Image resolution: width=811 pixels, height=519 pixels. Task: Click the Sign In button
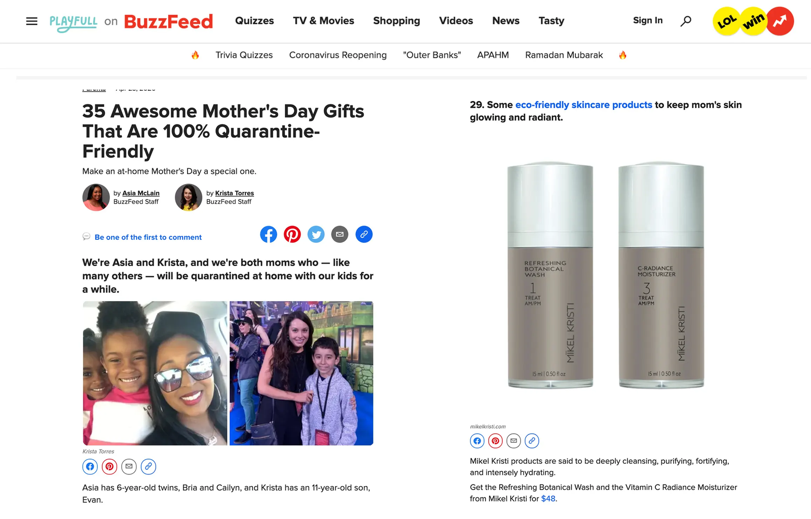[648, 20]
